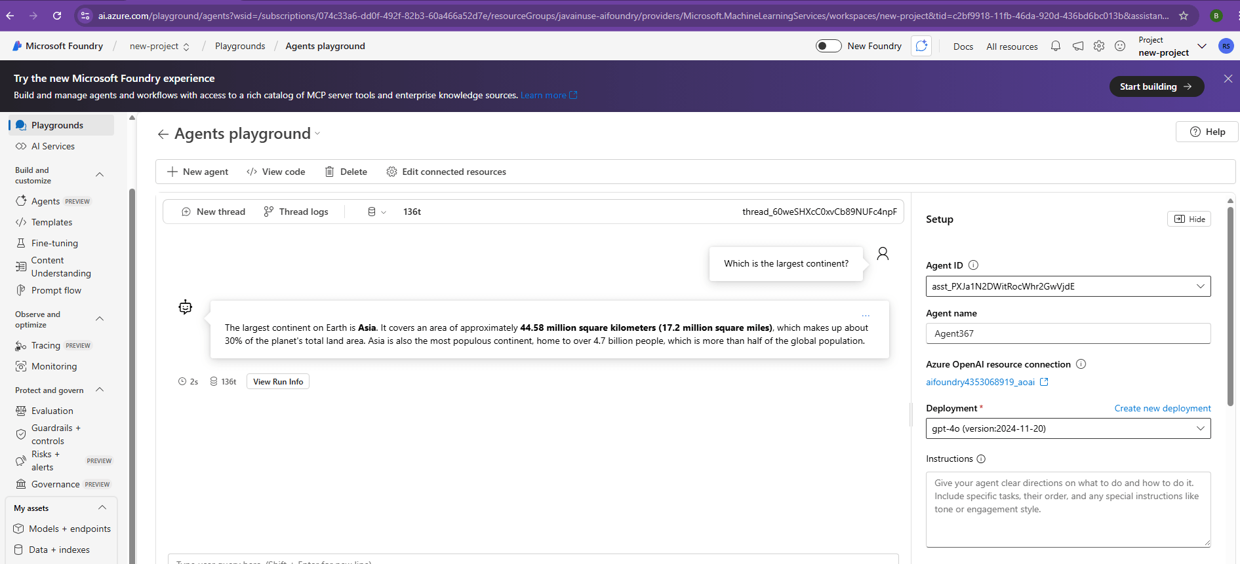Screen dimensions: 1240x564
Task: Click View code
Action: pyautogui.click(x=275, y=172)
